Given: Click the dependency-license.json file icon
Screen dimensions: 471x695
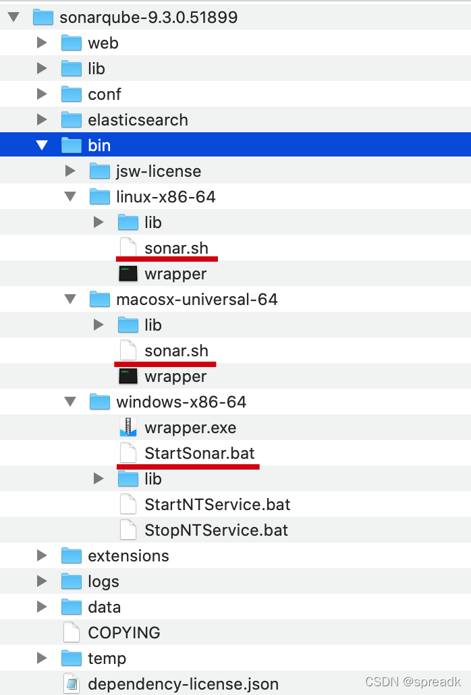Looking at the screenshot, I should click(x=72, y=684).
